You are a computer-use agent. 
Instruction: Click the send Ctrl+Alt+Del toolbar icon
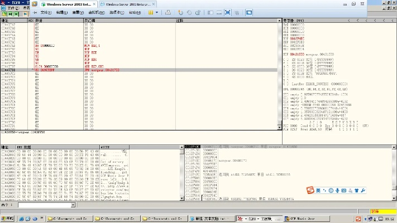pos(168,12)
